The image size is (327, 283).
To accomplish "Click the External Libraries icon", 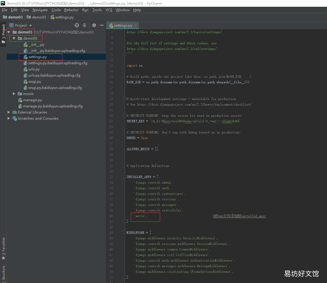I will click(15, 112).
